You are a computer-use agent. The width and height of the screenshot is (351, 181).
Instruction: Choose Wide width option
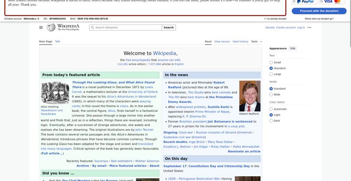tap(271, 94)
